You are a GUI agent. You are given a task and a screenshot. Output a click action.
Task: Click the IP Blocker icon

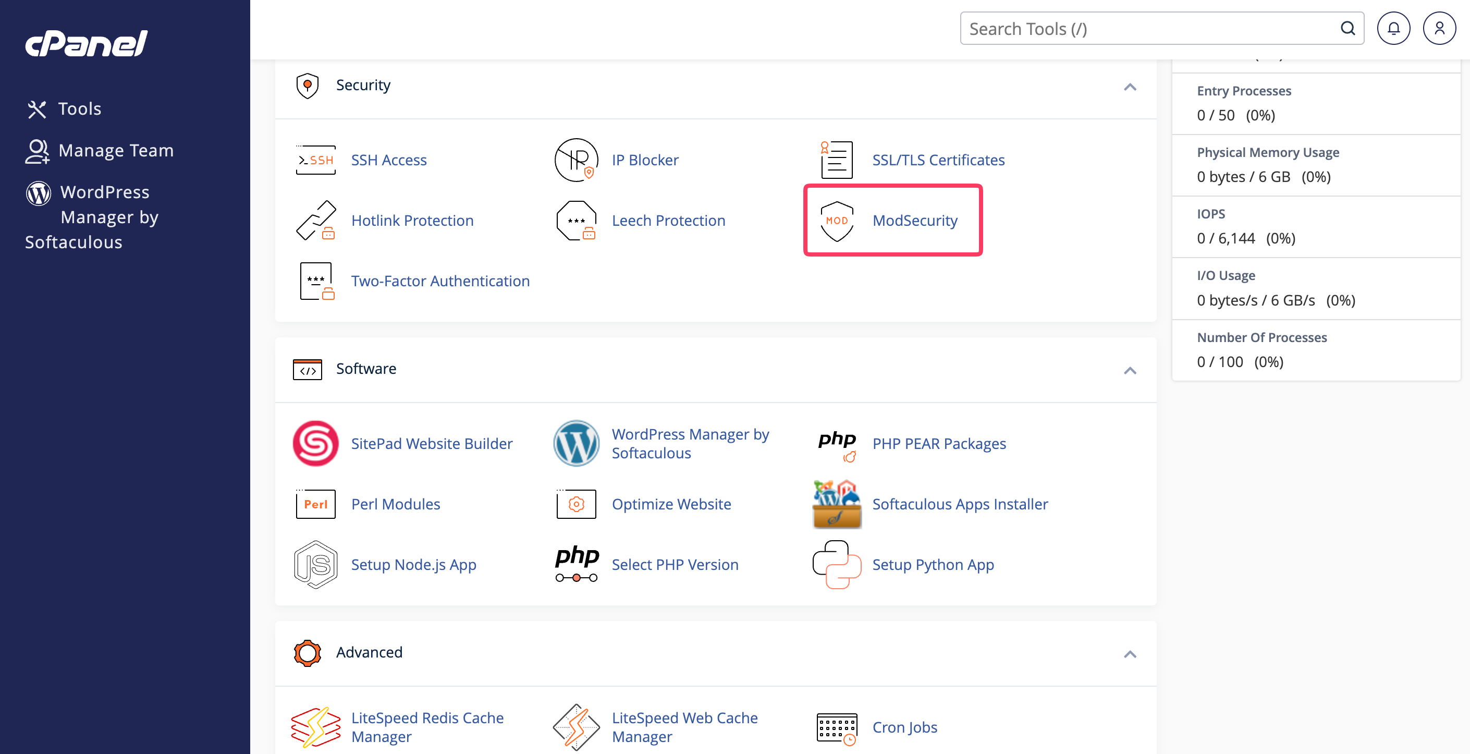pyautogui.click(x=576, y=161)
